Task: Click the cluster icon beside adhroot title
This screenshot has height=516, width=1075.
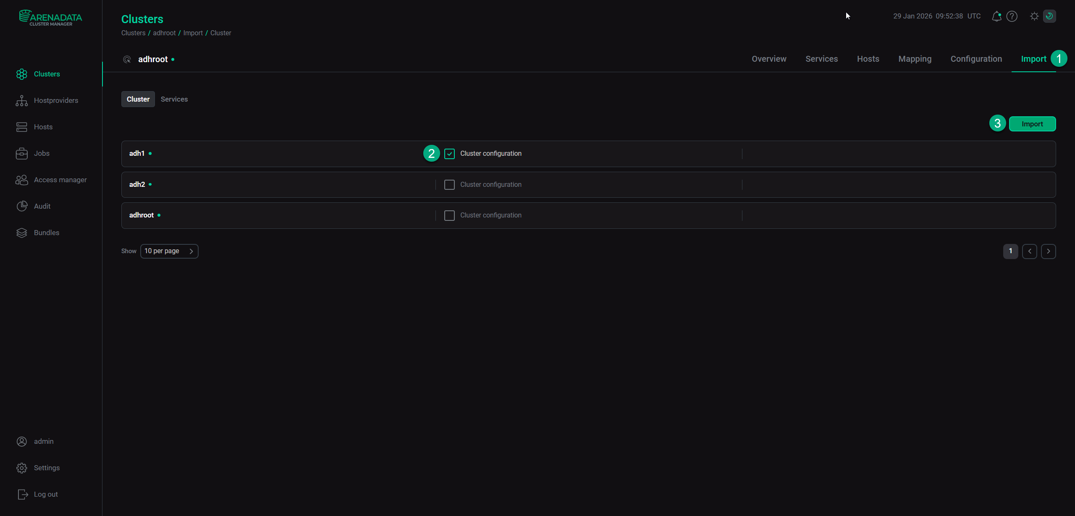Action: point(127,60)
